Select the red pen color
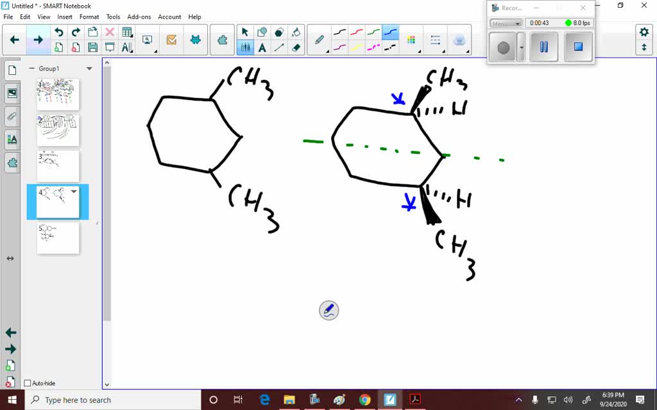Image resolution: width=657 pixels, height=410 pixels. (x=355, y=31)
